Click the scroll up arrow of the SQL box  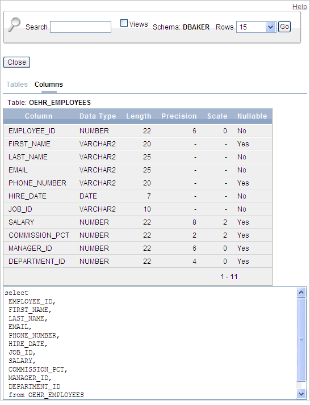pos(301,292)
